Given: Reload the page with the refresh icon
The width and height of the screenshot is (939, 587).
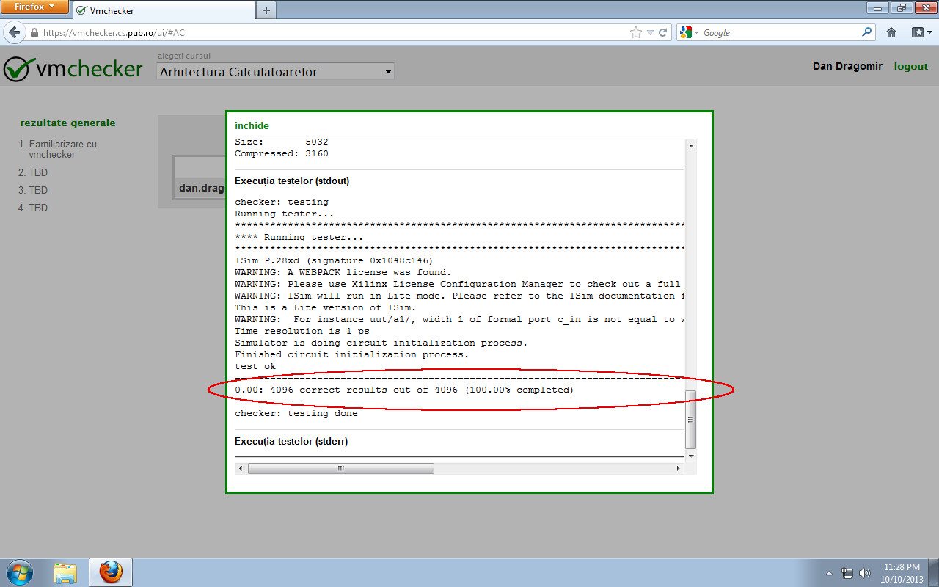Looking at the screenshot, I should tap(662, 32).
